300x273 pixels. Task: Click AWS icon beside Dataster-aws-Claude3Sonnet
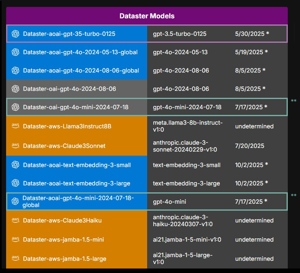click(15, 145)
